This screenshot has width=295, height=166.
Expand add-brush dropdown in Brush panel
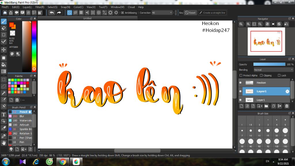coord(26,149)
